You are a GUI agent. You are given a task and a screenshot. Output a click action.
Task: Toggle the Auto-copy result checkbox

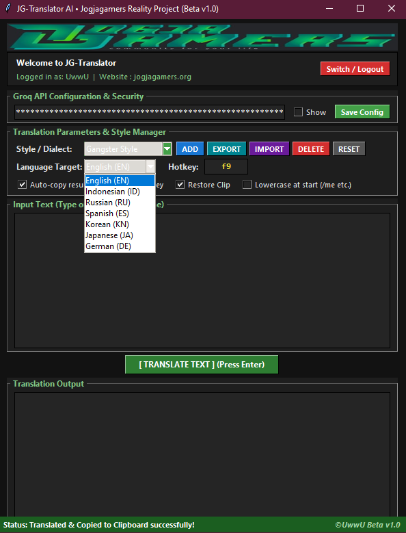point(23,185)
